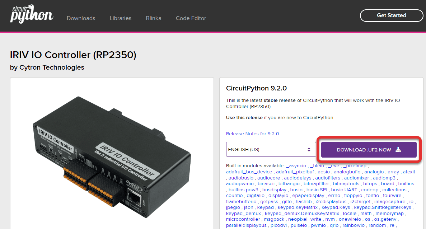
Task: Open the Code Editor
Action: click(191, 18)
